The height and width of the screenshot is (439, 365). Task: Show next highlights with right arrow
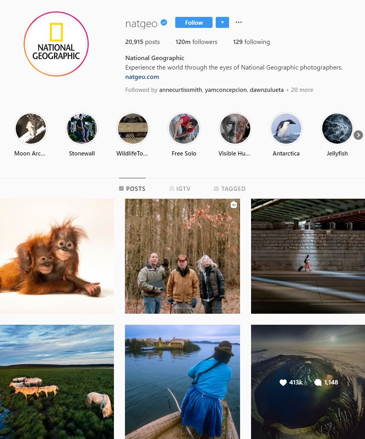358,135
